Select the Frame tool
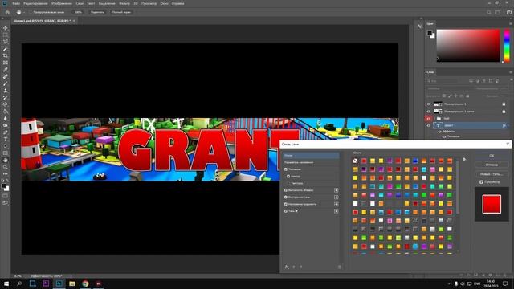Image resolution: width=514 pixels, height=289 pixels. [6, 63]
